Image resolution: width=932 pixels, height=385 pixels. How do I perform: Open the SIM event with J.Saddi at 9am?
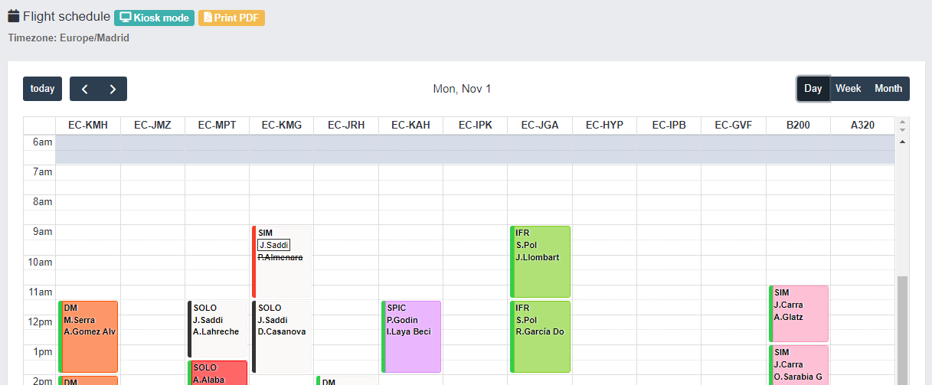282,262
